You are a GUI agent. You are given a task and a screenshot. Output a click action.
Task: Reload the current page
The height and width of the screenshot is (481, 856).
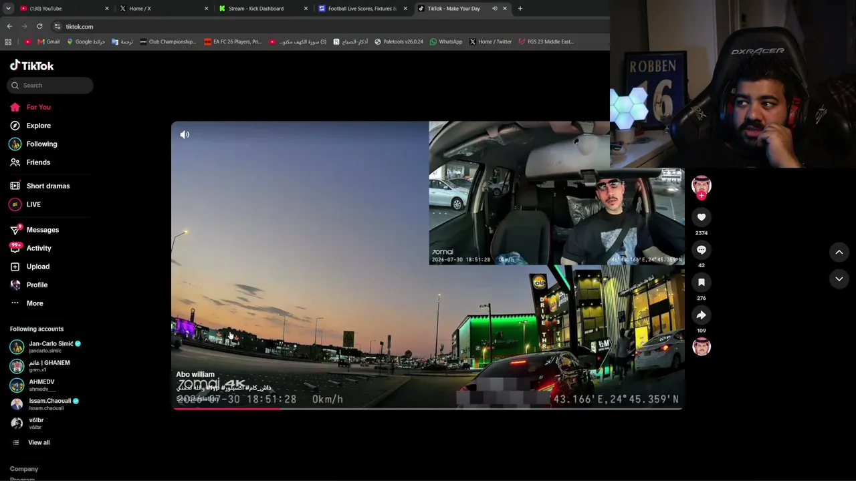coord(39,26)
